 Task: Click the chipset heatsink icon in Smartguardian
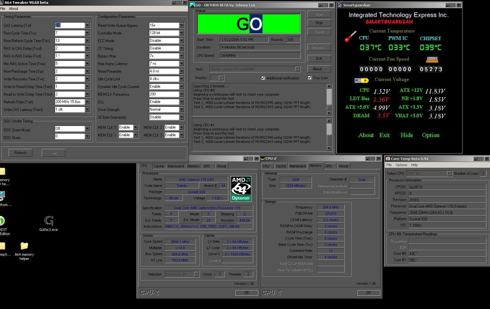click(432, 59)
